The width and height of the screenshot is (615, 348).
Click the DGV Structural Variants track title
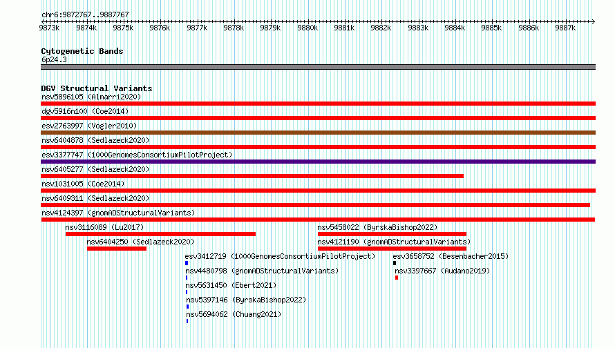[97, 88]
